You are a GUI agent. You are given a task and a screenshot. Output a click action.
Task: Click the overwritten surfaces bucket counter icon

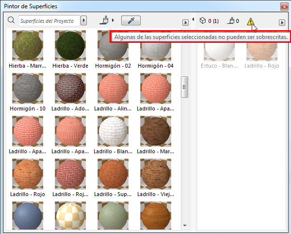(x=231, y=21)
